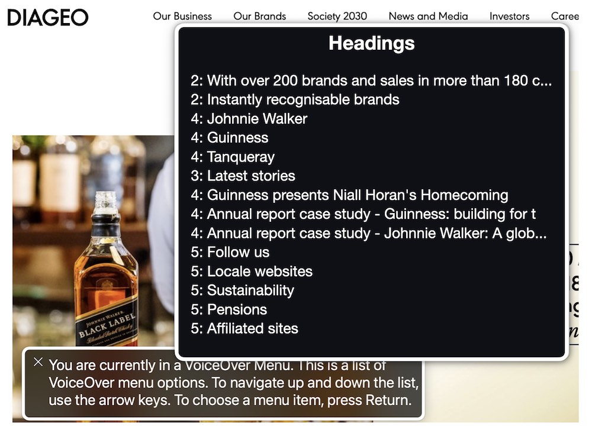Viewport: 592px width, 433px height.
Task: Jump to the Tanqueray heading
Action: [232, 157]
